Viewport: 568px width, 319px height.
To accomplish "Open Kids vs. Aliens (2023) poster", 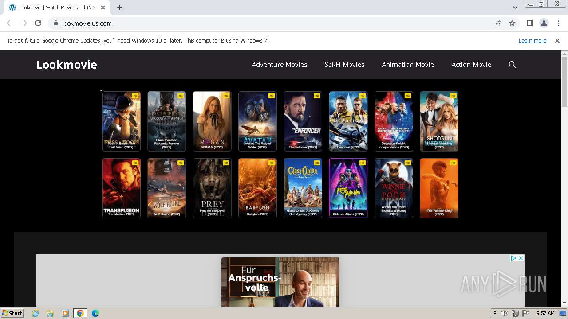I will (348, 188).
